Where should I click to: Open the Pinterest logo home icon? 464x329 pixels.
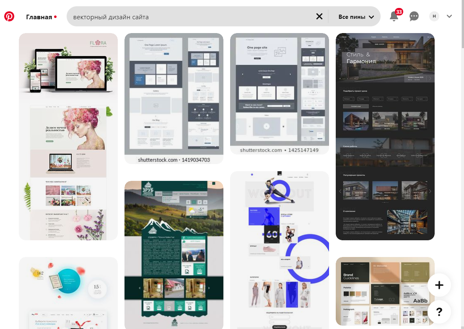tap(9, 17)
